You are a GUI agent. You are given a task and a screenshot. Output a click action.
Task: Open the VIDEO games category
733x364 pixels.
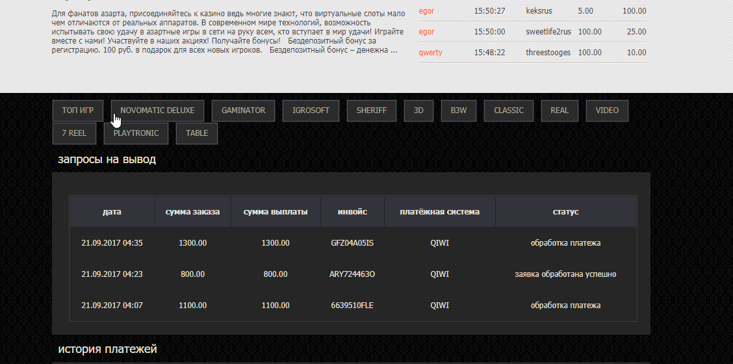click(x=607, y=110)
